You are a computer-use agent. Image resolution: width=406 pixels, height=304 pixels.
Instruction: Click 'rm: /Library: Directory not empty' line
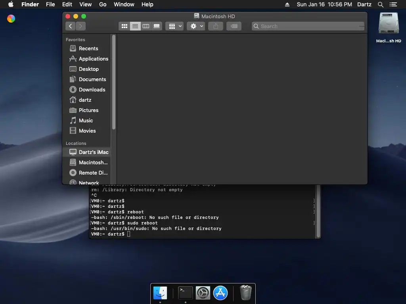click(x=137, y=190)
